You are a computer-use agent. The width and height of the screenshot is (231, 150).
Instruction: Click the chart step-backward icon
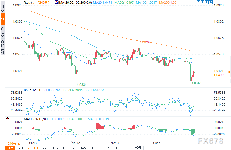(x=203, y=2)
